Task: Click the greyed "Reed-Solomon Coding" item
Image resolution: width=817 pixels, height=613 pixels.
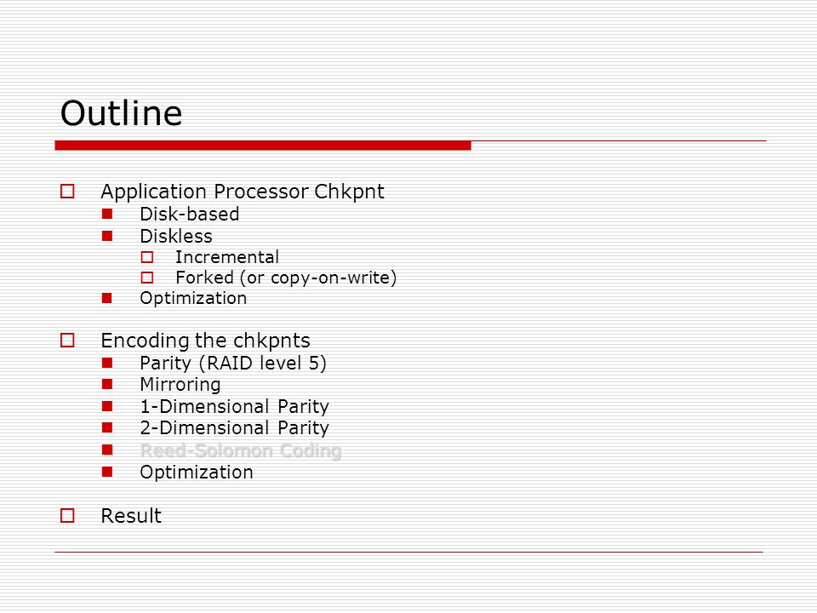Action: click(x=241, y=450)
